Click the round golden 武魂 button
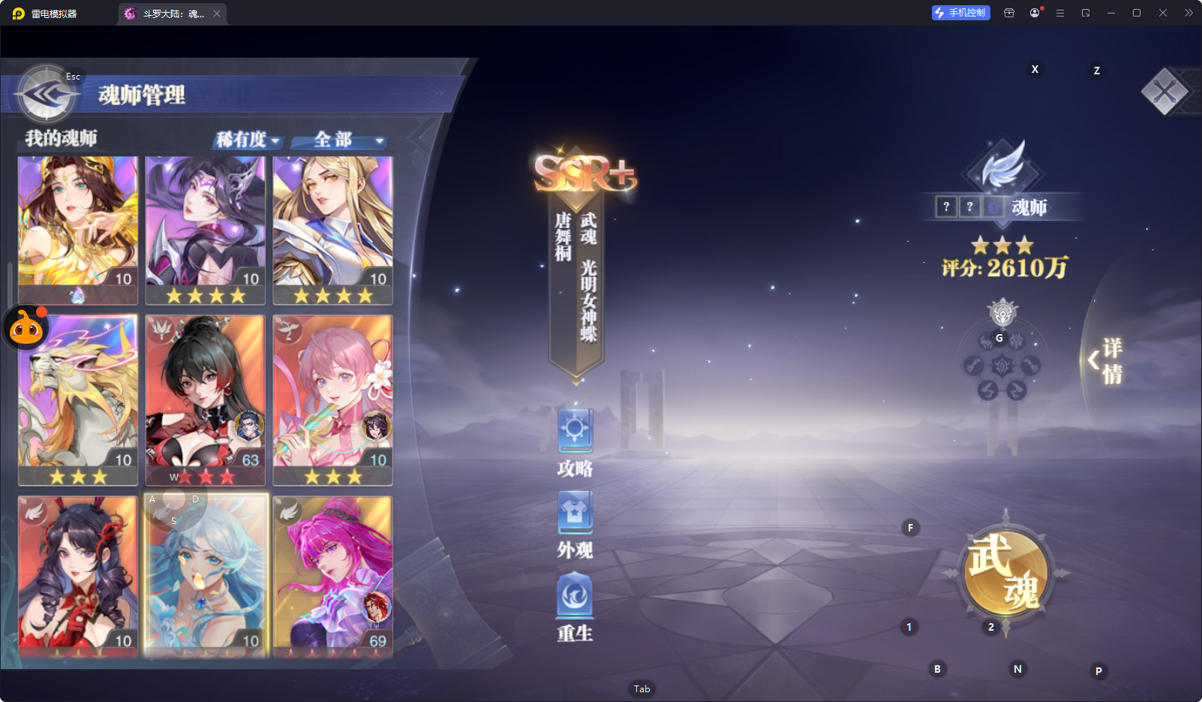The width and height of the screenshot is (1202, 702). click(1005, 573)
